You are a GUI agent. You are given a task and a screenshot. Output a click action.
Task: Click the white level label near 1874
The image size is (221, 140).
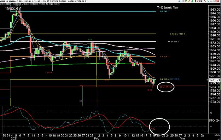coord(175,42)
